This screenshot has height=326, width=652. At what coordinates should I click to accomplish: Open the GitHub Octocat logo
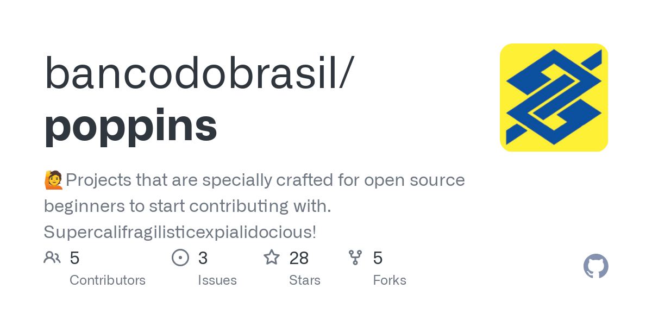click(x=595, y=266)
